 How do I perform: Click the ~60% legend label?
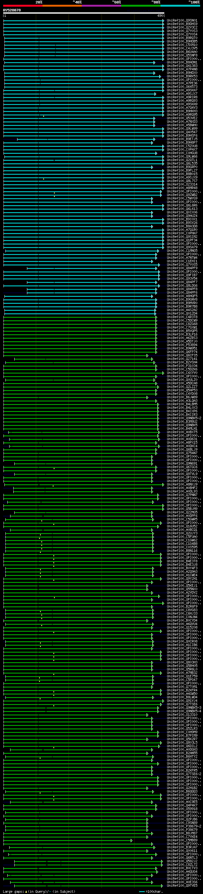(x=117, y=2)
